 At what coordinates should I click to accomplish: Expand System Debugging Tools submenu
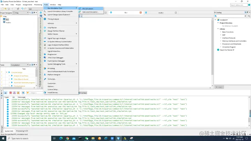pos(61,64)
